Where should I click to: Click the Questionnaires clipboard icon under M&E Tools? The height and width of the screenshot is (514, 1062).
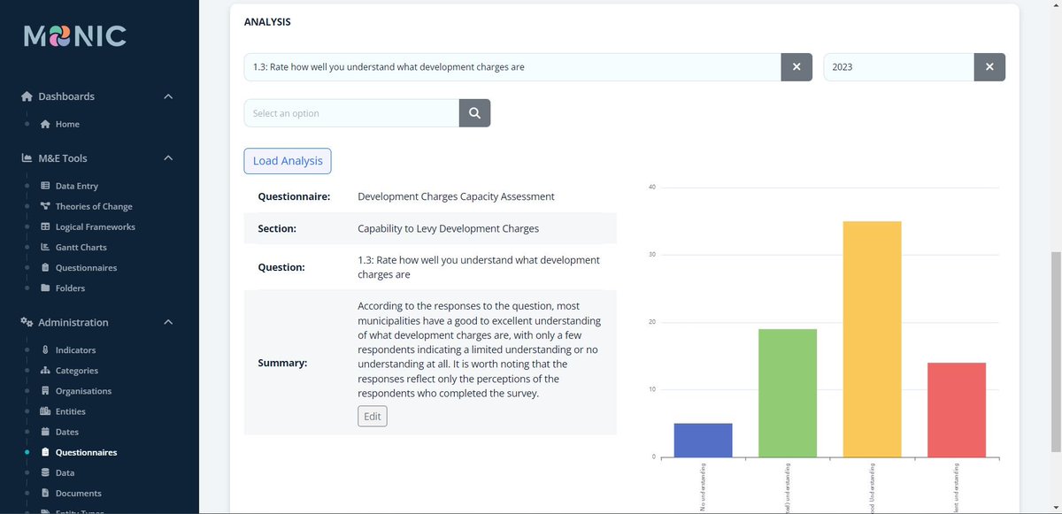pos(45,267)
